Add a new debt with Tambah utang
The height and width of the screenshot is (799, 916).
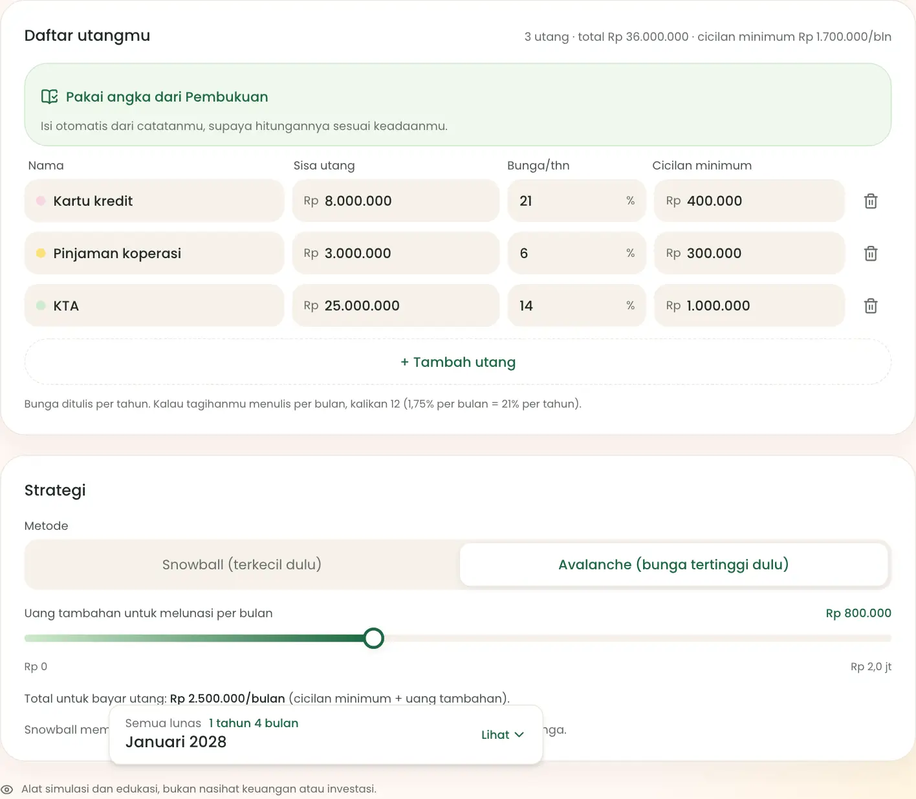[458, 362]
